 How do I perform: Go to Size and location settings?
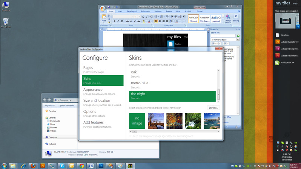click(103, 102)
